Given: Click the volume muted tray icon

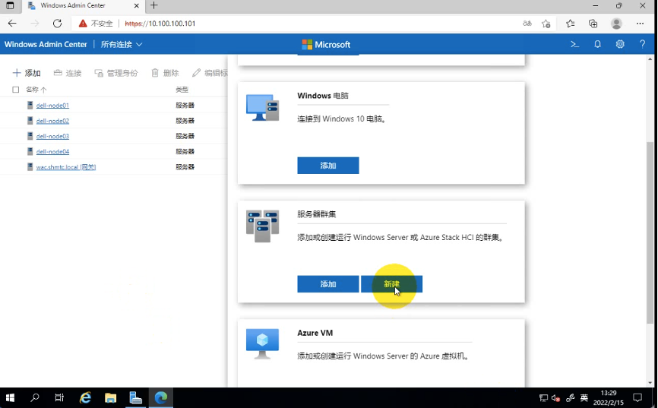Looking at the screenshot, I should [555, 398].
